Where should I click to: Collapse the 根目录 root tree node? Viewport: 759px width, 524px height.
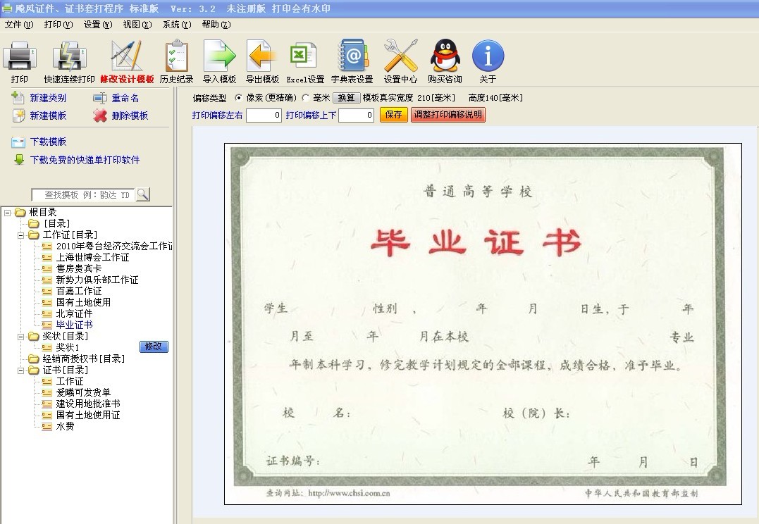(7, 212)
